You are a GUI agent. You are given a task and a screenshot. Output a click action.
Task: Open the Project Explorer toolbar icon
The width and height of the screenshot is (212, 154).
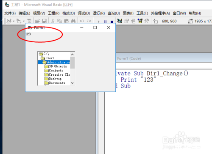point(120,21)
